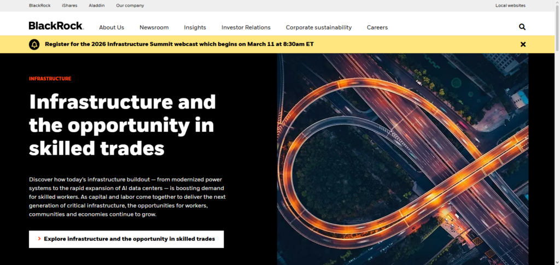Dismiss the yellow banner with X

(523, 44)
